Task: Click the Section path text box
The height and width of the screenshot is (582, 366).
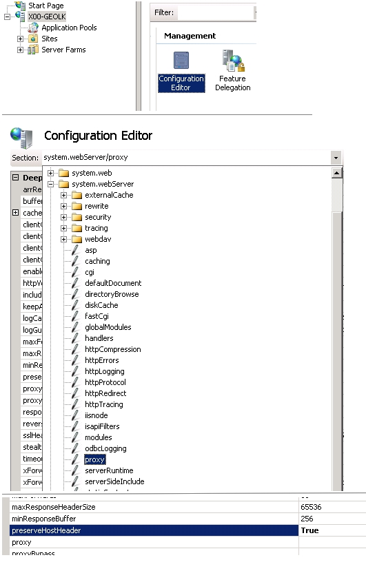Action: tap(187, 157)
